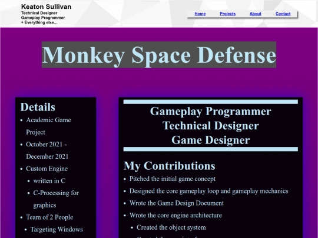
Task: Open the Home navigation link
Action: coord(200,14)
